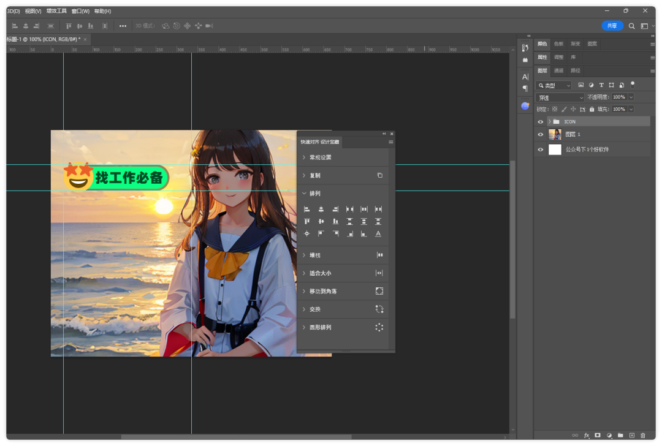
Task: Open the search magnifier in the top bar
Action: (632, 26)
